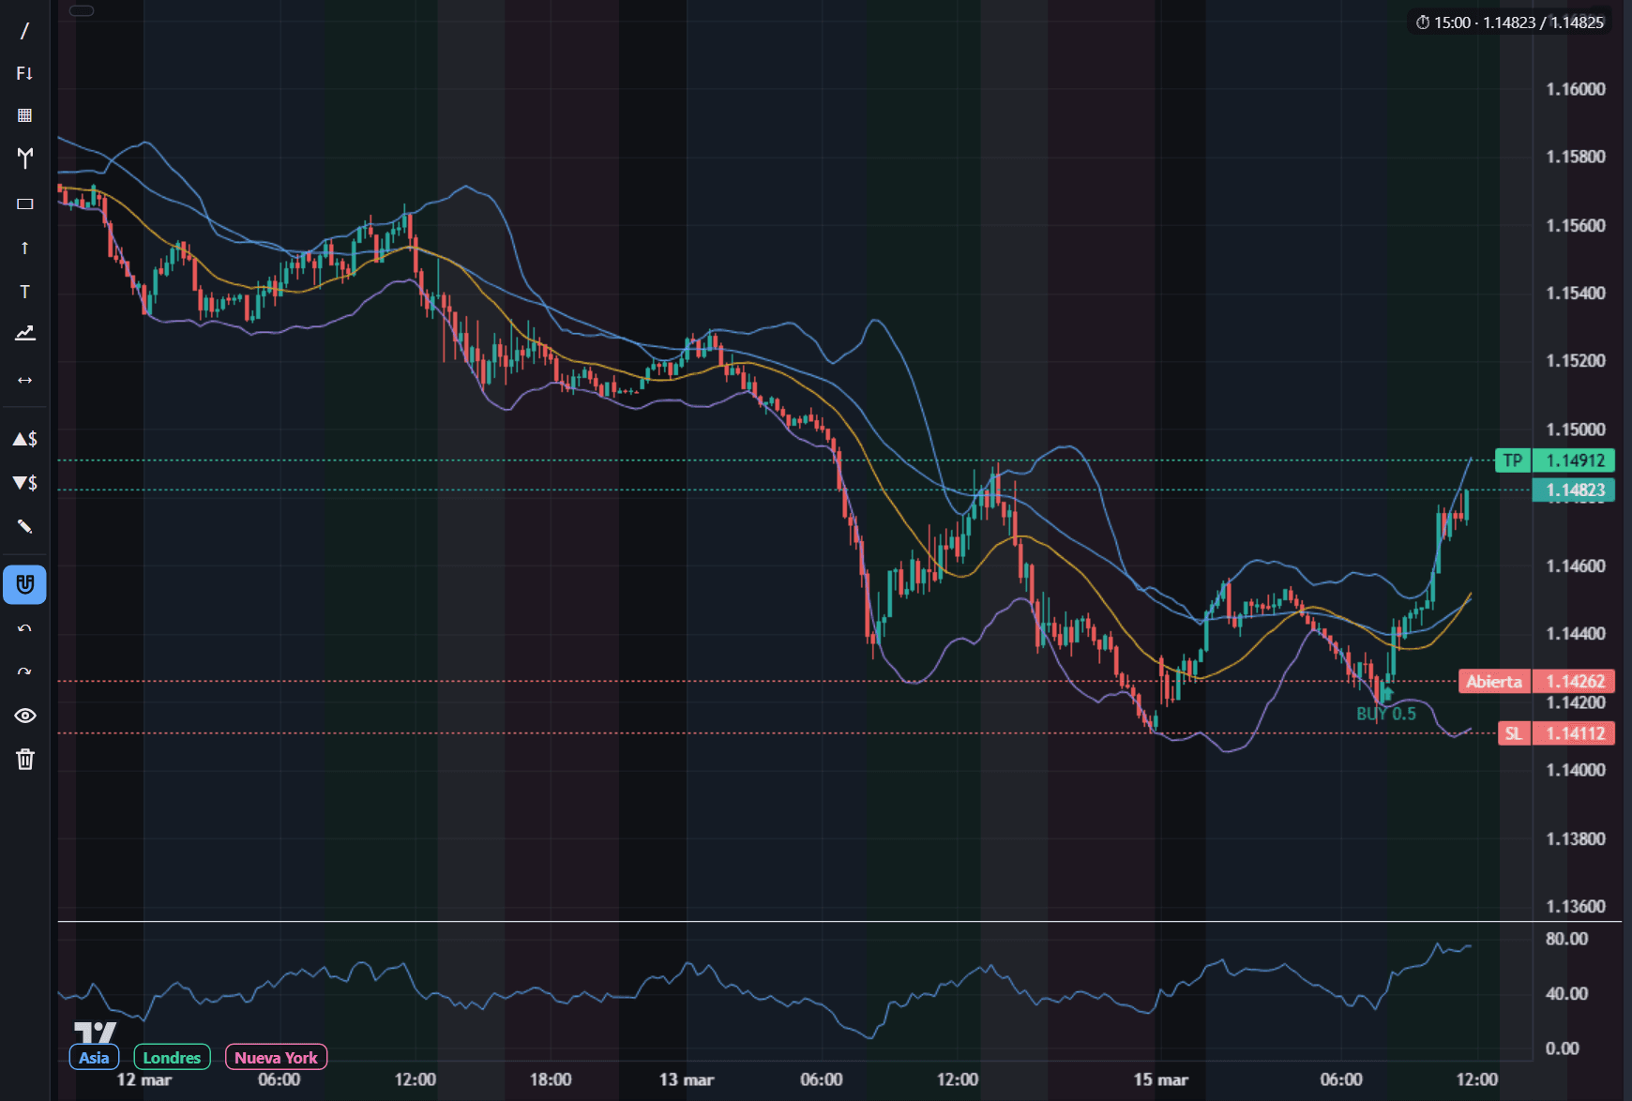Click the 18:00 time axis label
1632x1101 pixels.
click(551, 1079)
